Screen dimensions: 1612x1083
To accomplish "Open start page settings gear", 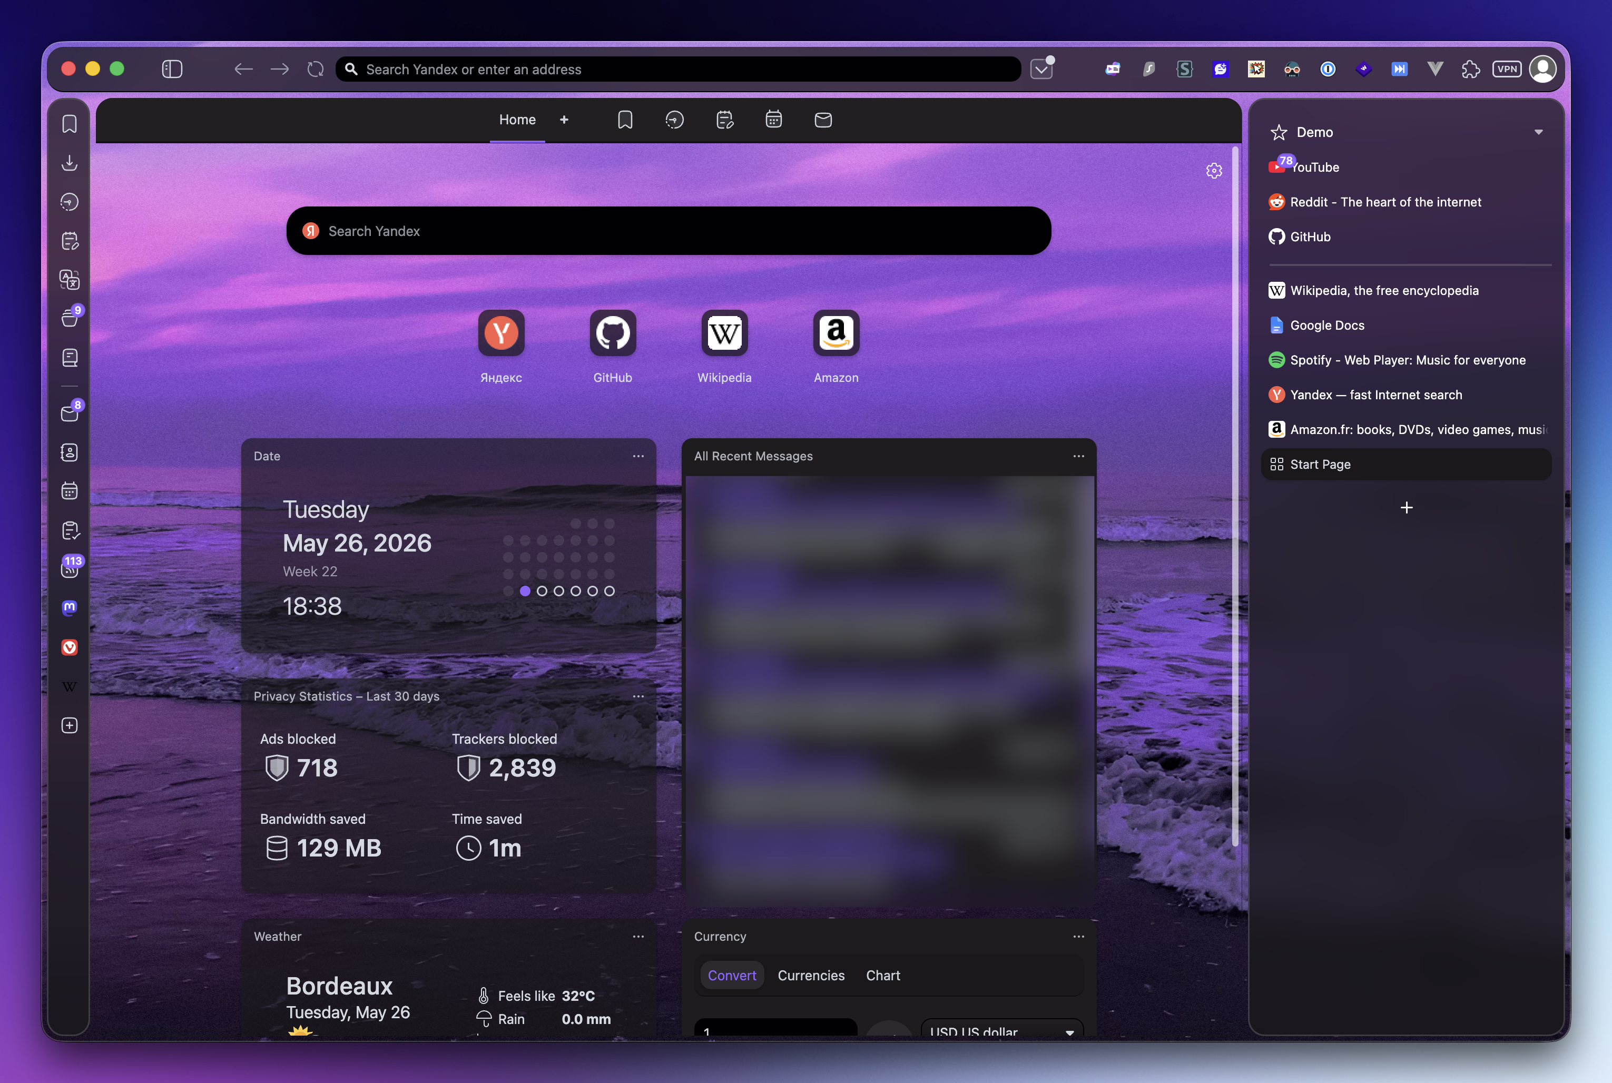I will point(1214,171).
